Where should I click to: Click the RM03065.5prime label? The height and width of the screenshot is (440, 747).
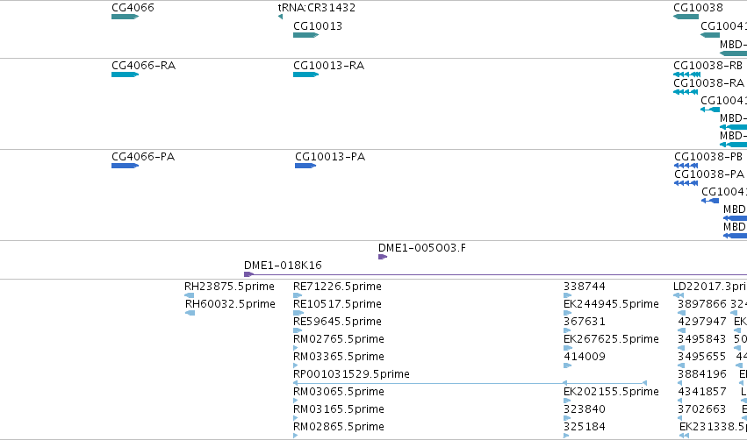tap(339, 392)
